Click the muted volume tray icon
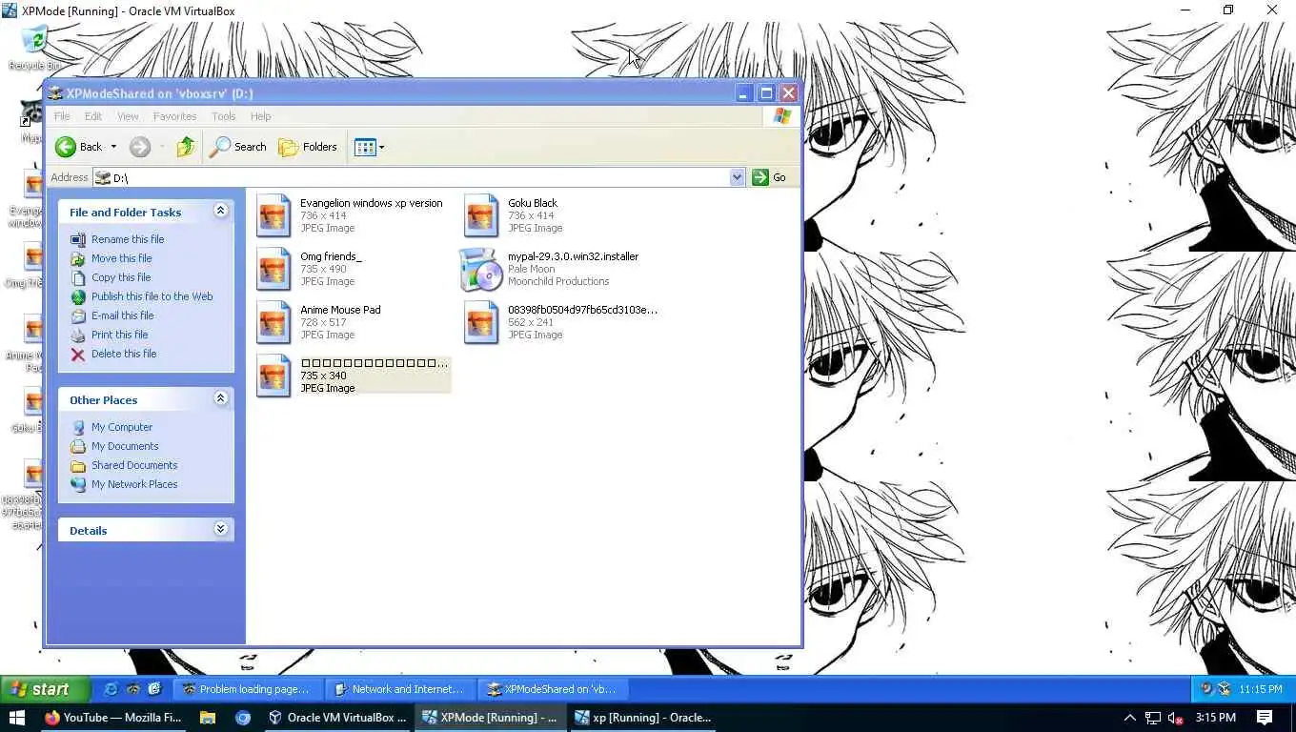The height and width of the screenshot is (732, 1296). 1176,718
